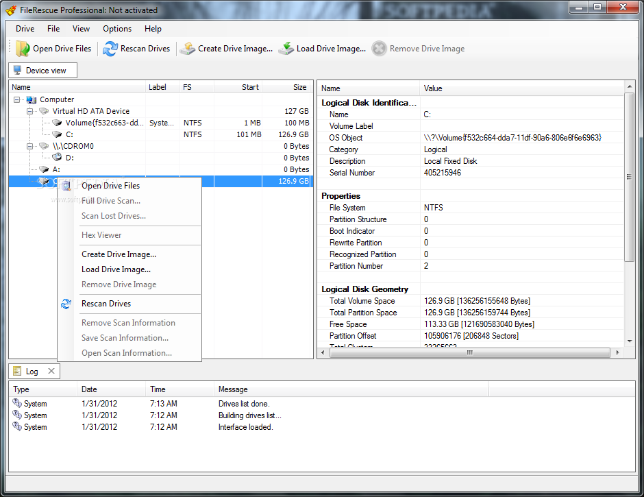644x497 pixels.
Task: Collapse the Virtual HD ATA Device node
Action: [x=29, y=111]
